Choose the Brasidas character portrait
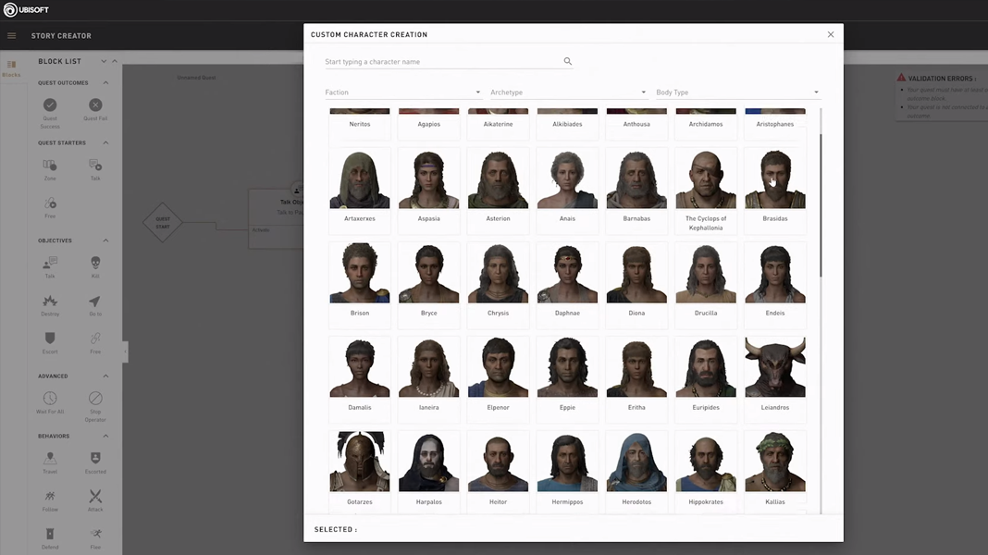This screenshot has width=988, height=555. pyautogui.click(x=775, y=179)
